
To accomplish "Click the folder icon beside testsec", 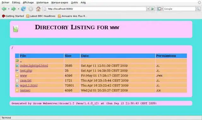I will click(17, 90).
